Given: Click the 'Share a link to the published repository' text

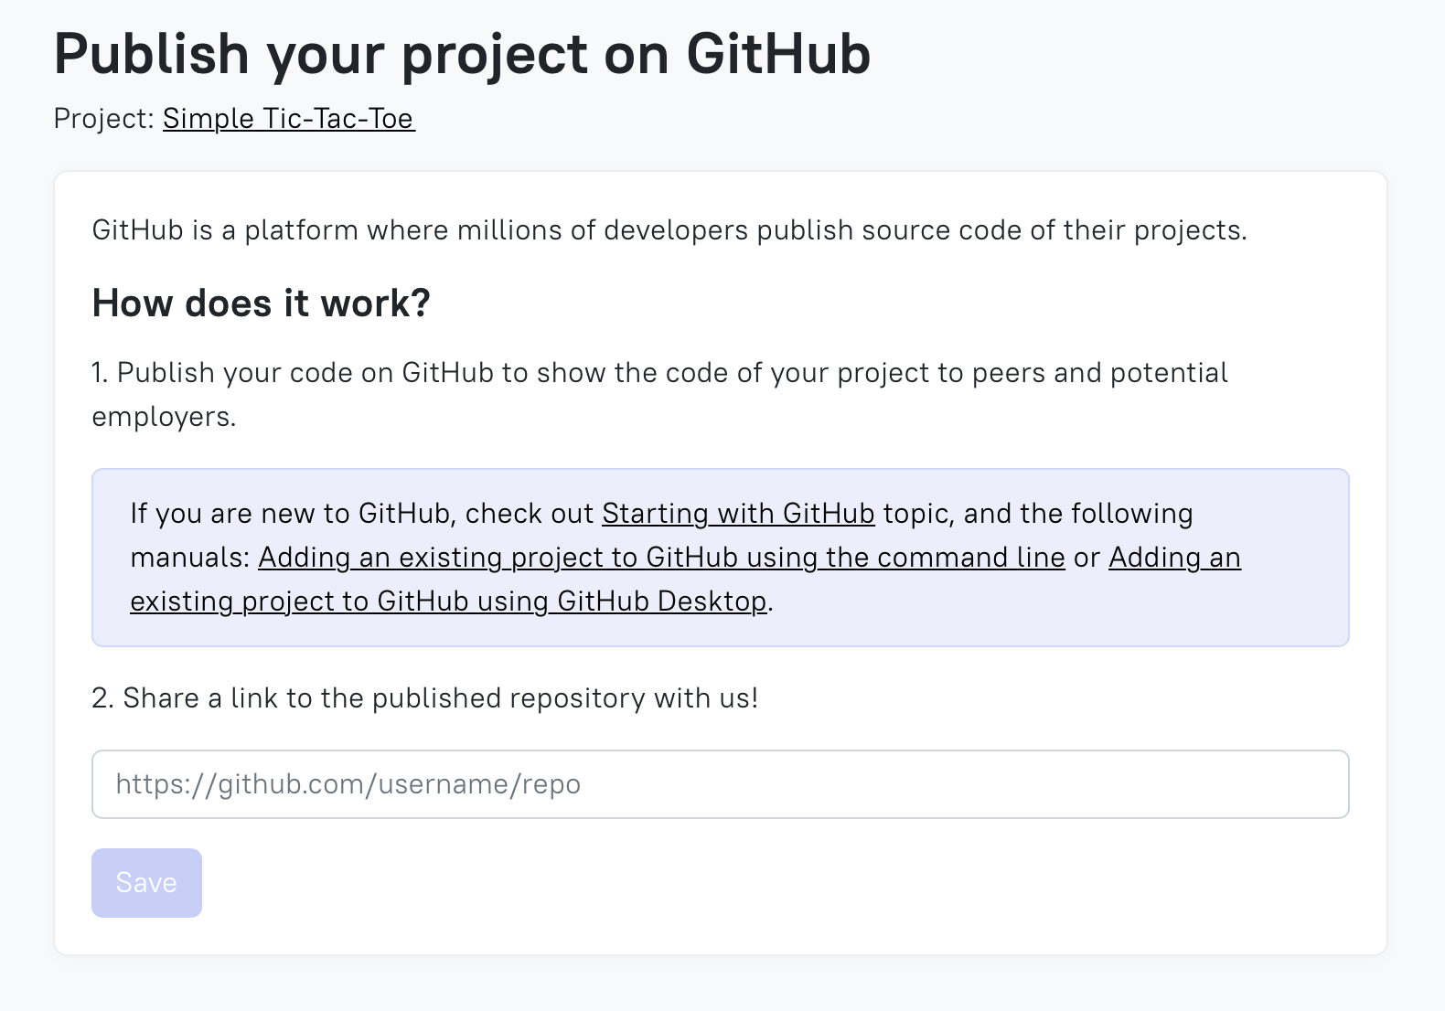Looking at the screenshot, I should [x=425, y=698].
